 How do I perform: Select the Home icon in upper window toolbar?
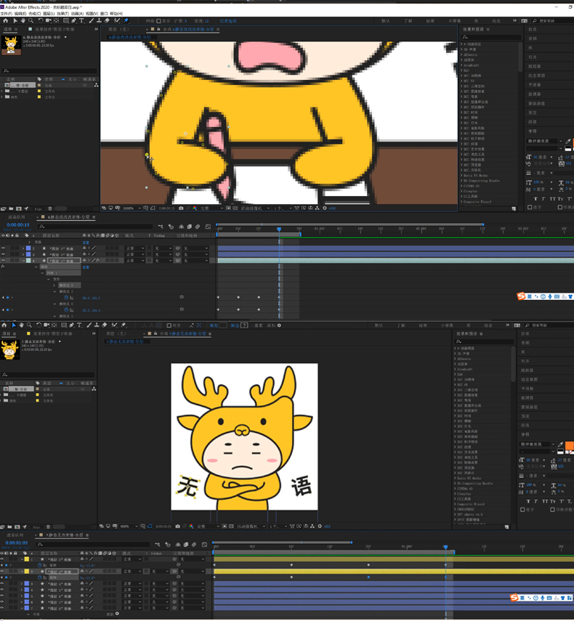point(6,20)
